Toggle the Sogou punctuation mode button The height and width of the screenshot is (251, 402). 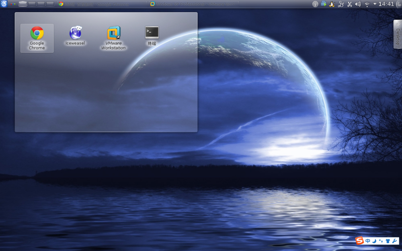coord(381,241)
